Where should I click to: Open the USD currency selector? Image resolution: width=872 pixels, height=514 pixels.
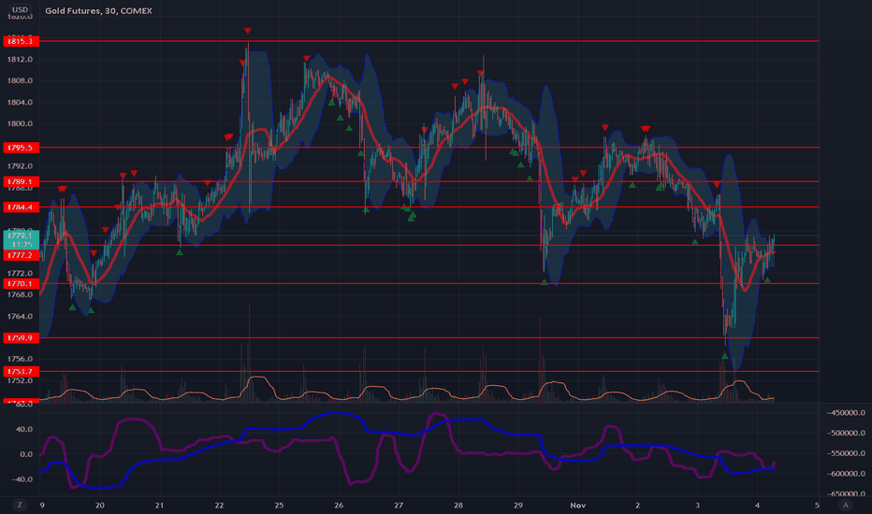pos(20,9)
